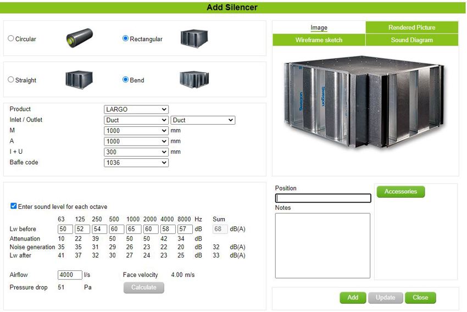Screen dimensions: 467x312
Task: Open the Product dropdown showing LARGO
Action: (x=136, y=109)
